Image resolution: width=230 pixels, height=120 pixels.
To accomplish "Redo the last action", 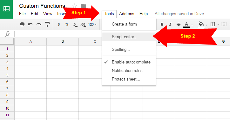I will click(39, 24).
